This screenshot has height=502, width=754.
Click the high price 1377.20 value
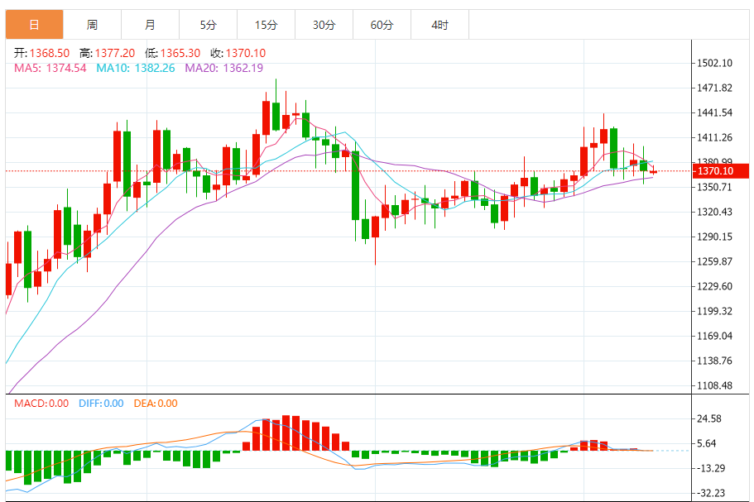click(x=115, y=53)
